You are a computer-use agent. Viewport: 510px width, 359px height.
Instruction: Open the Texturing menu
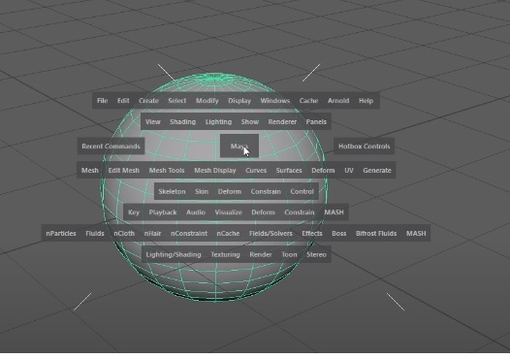coord(225,254)
